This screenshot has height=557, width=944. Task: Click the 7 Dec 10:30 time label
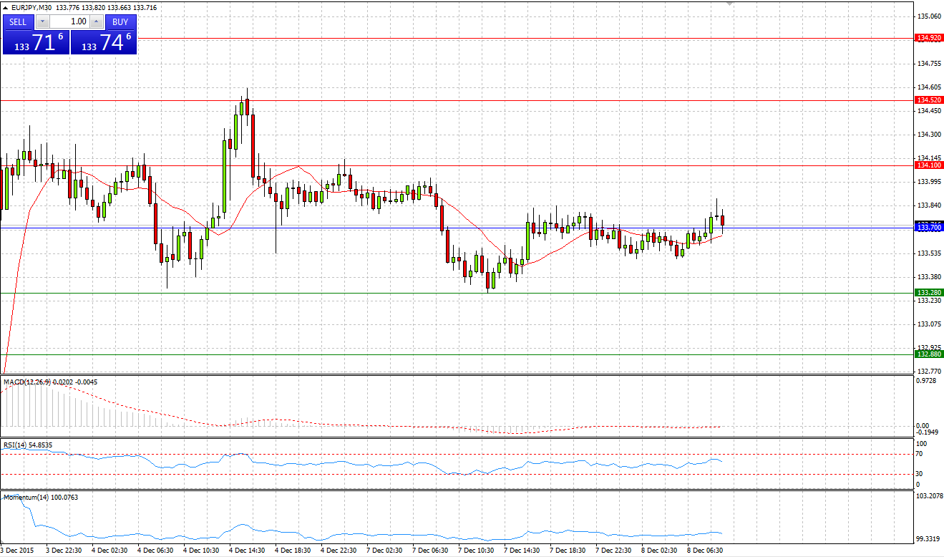click(476, 551)
